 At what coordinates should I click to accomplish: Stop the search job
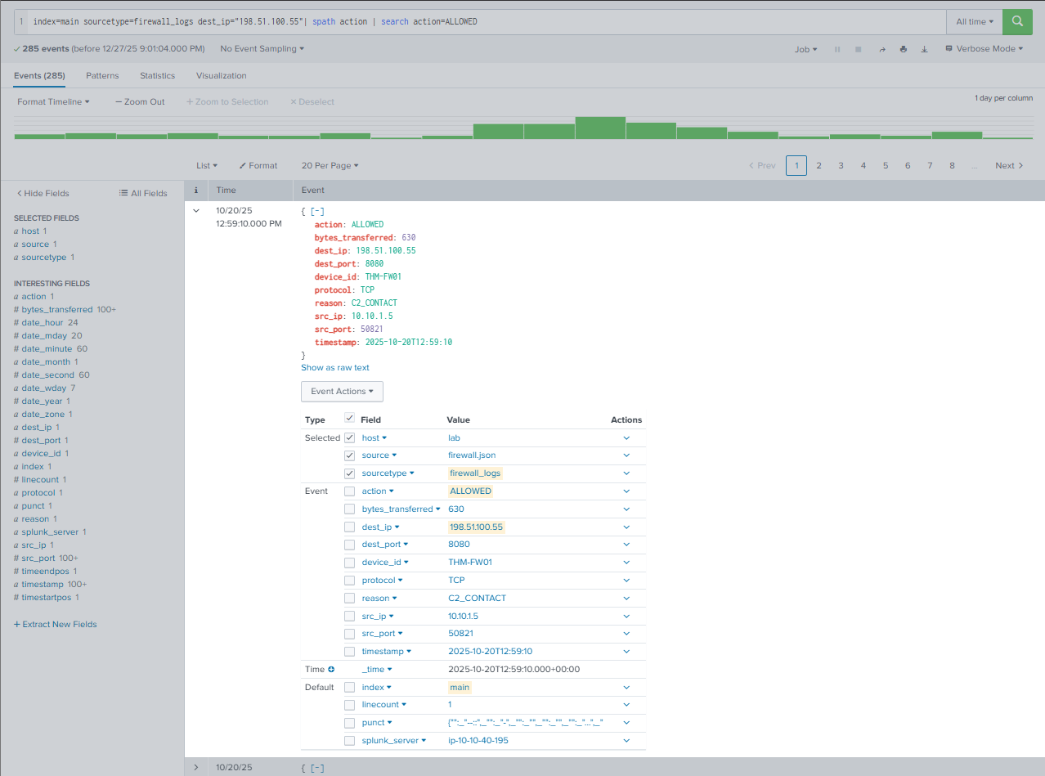pos(859,49)
